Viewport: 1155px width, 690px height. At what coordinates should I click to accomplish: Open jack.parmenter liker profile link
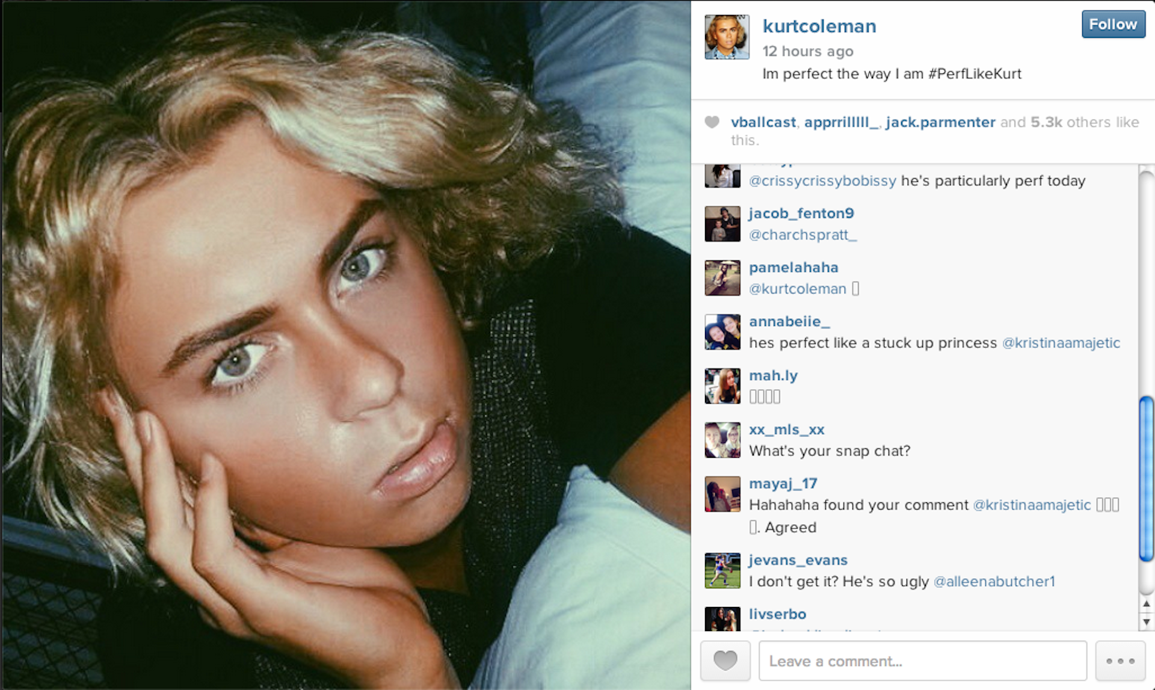[x=940, y=122]
